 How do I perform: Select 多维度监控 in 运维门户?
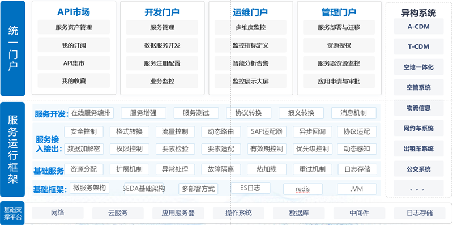click(250, 27)
